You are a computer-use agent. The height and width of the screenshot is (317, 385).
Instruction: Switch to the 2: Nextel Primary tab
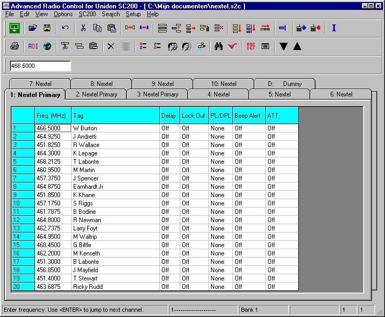pos(96,94)
